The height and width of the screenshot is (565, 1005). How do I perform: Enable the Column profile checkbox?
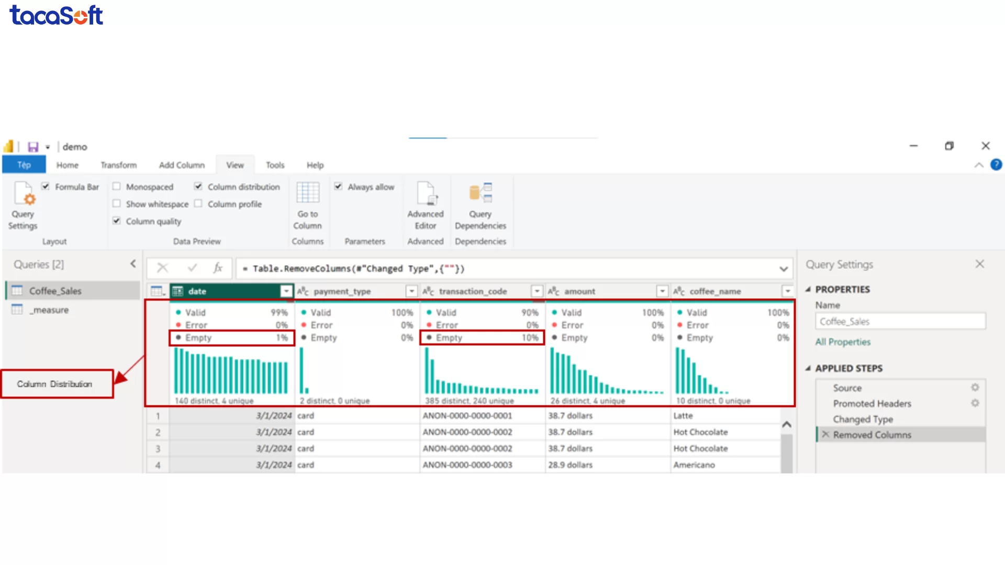[x=198, y=204]
